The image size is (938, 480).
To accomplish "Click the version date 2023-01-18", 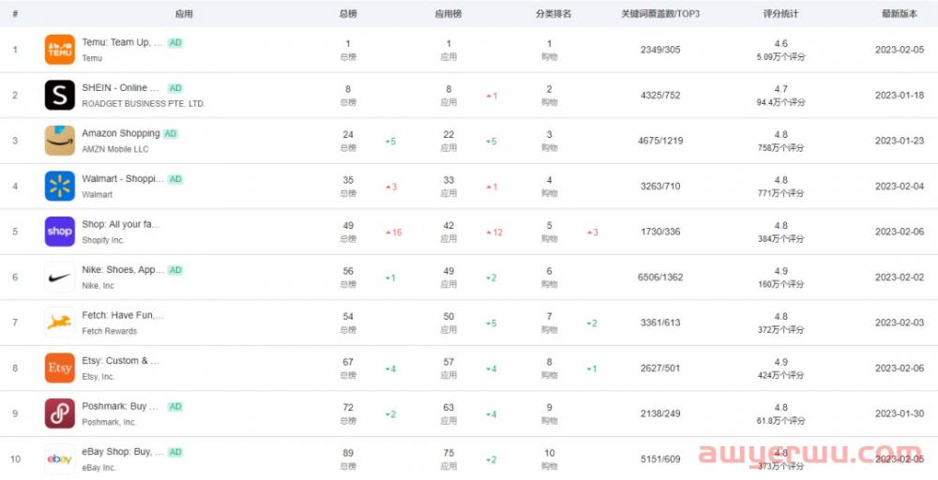I will coord(900,95).
